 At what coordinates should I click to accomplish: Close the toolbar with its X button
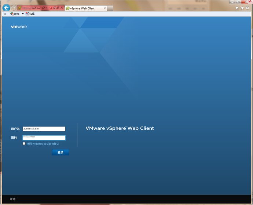5,14
